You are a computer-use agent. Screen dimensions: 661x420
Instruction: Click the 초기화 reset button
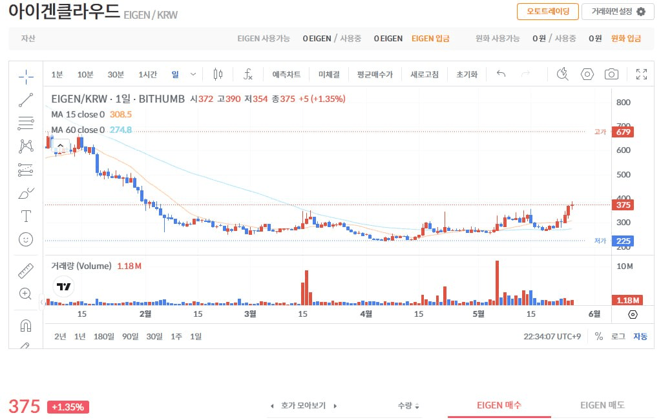(x=467, y=74)
